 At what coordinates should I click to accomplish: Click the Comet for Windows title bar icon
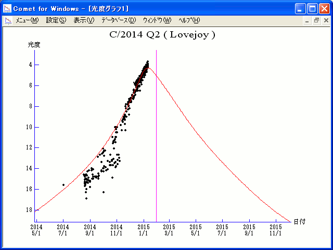tap(7, 8)
